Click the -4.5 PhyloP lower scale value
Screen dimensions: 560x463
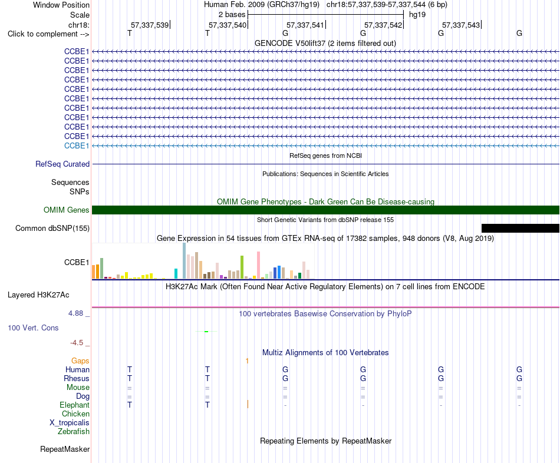(77, 343)
